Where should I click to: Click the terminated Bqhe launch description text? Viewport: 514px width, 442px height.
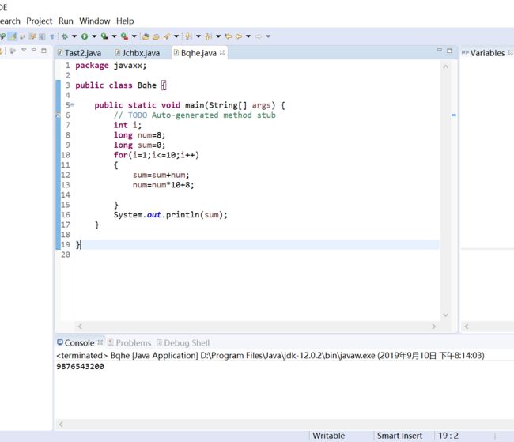270,356
